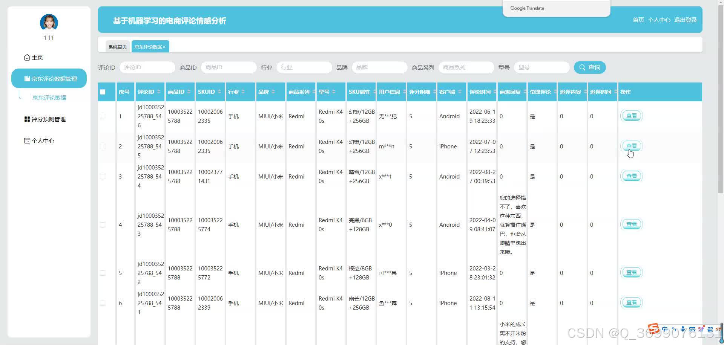Select 京东评论数据 submenu item
This screenshot has height=345, width=724.
click(49, 98)
